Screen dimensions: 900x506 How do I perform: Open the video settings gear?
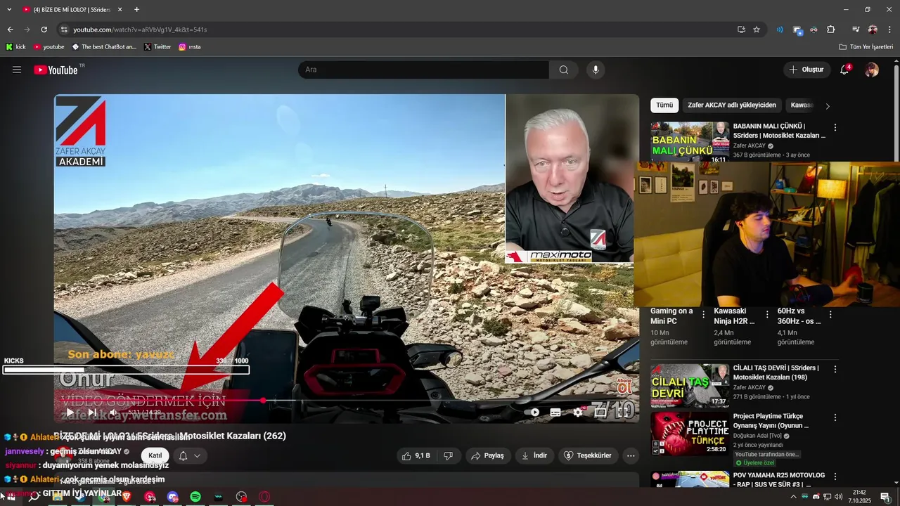[x=578, y=413]
